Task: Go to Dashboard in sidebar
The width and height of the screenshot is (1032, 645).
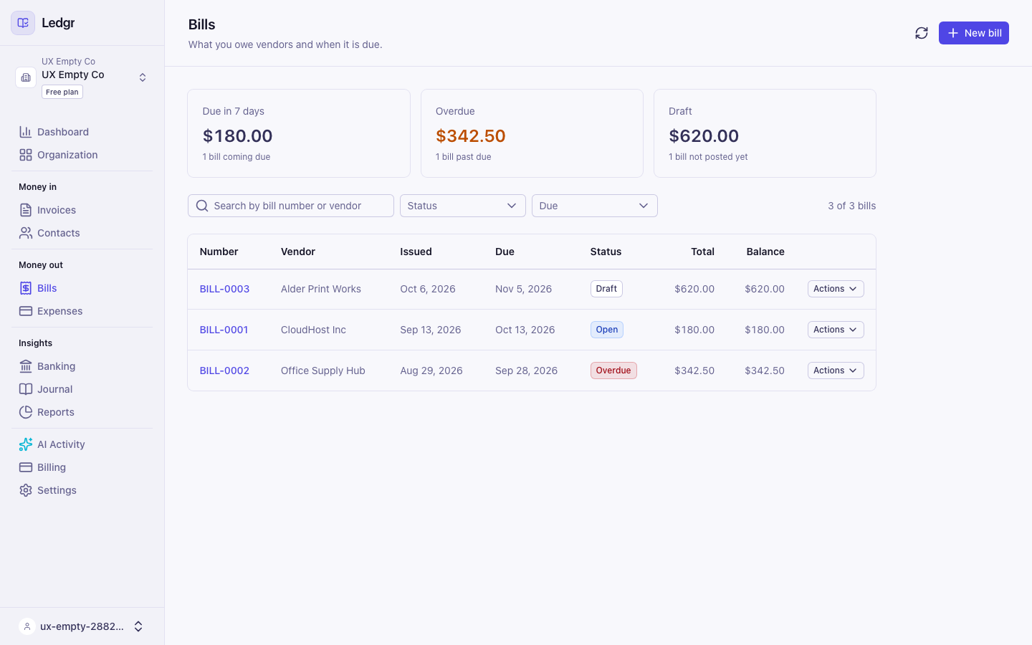Action: (x=63, y=132)
